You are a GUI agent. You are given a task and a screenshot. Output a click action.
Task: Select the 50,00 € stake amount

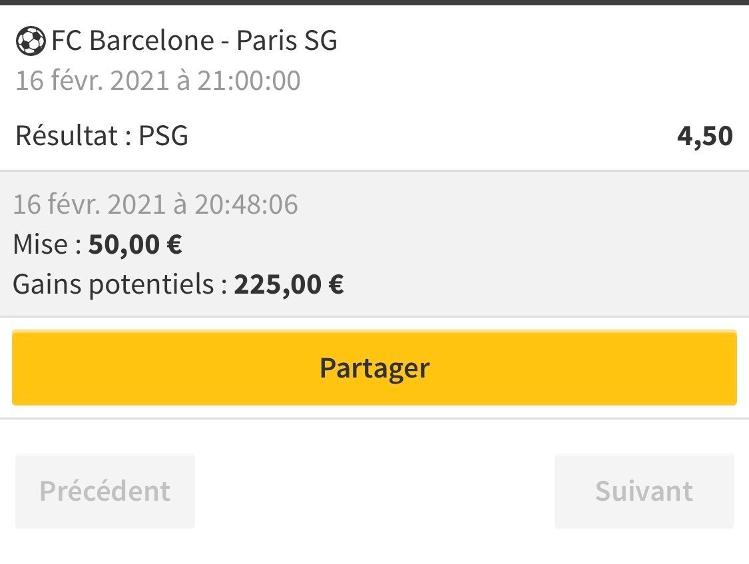pyautogui.click(x=135, y=245)
